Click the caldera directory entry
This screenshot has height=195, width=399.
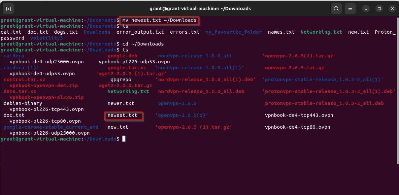(x=14, y=56)
